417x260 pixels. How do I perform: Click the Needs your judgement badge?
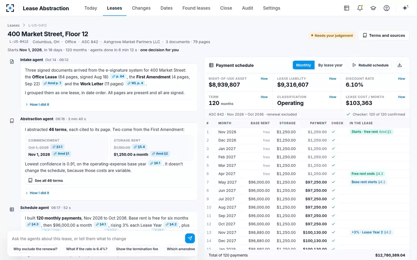point(332,35)
